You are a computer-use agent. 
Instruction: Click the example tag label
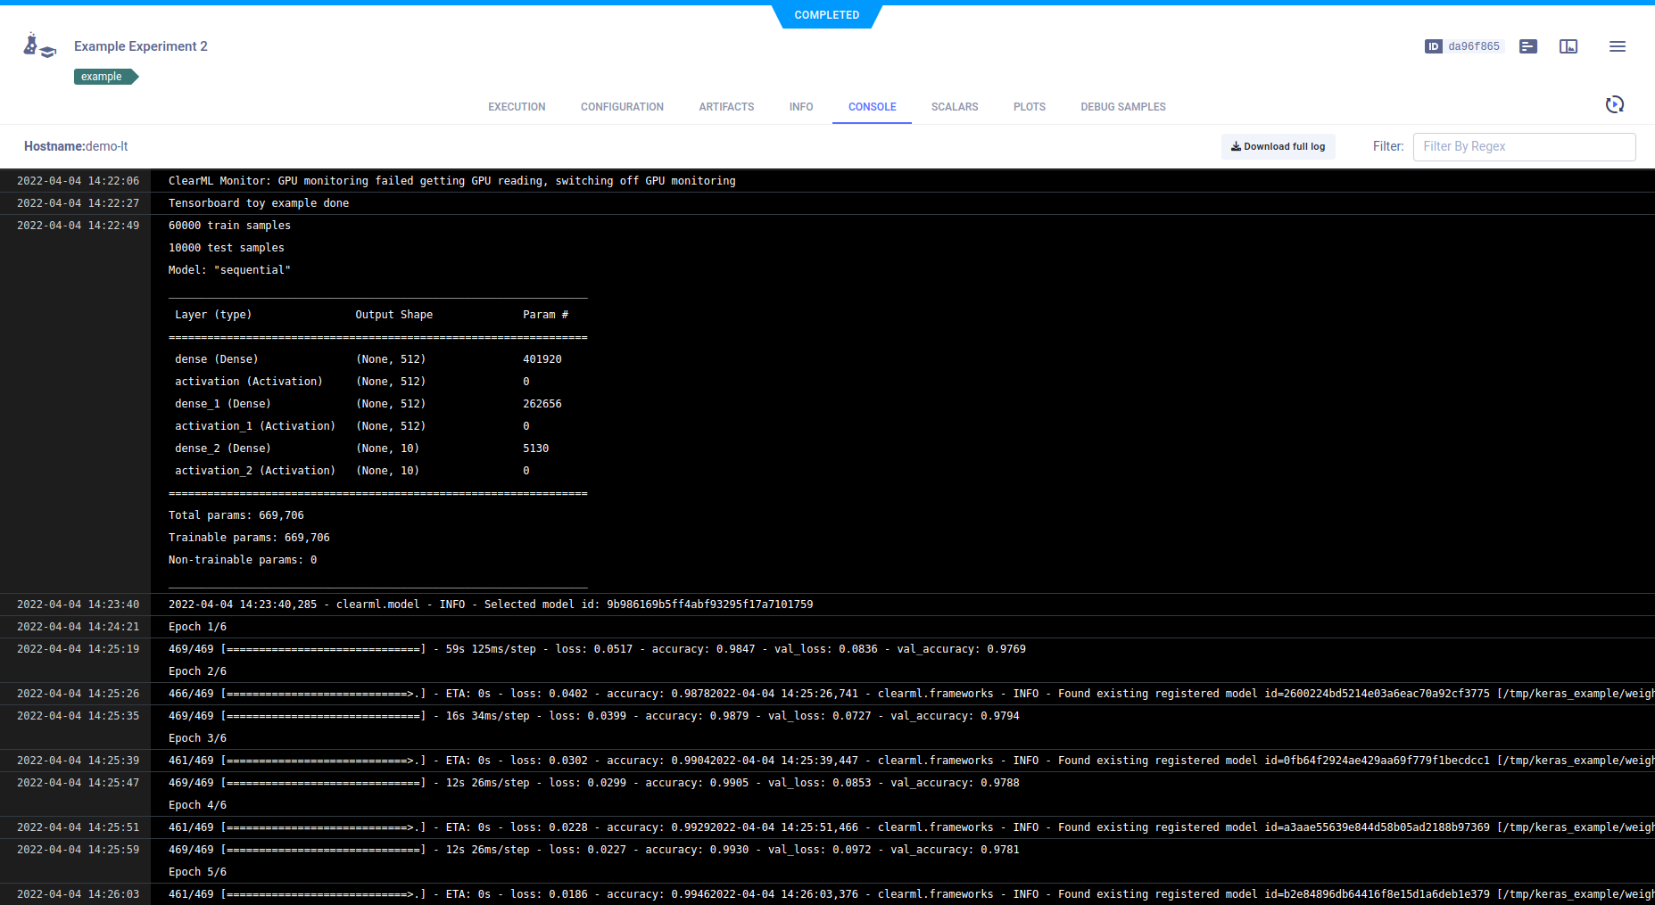[102, 77]
